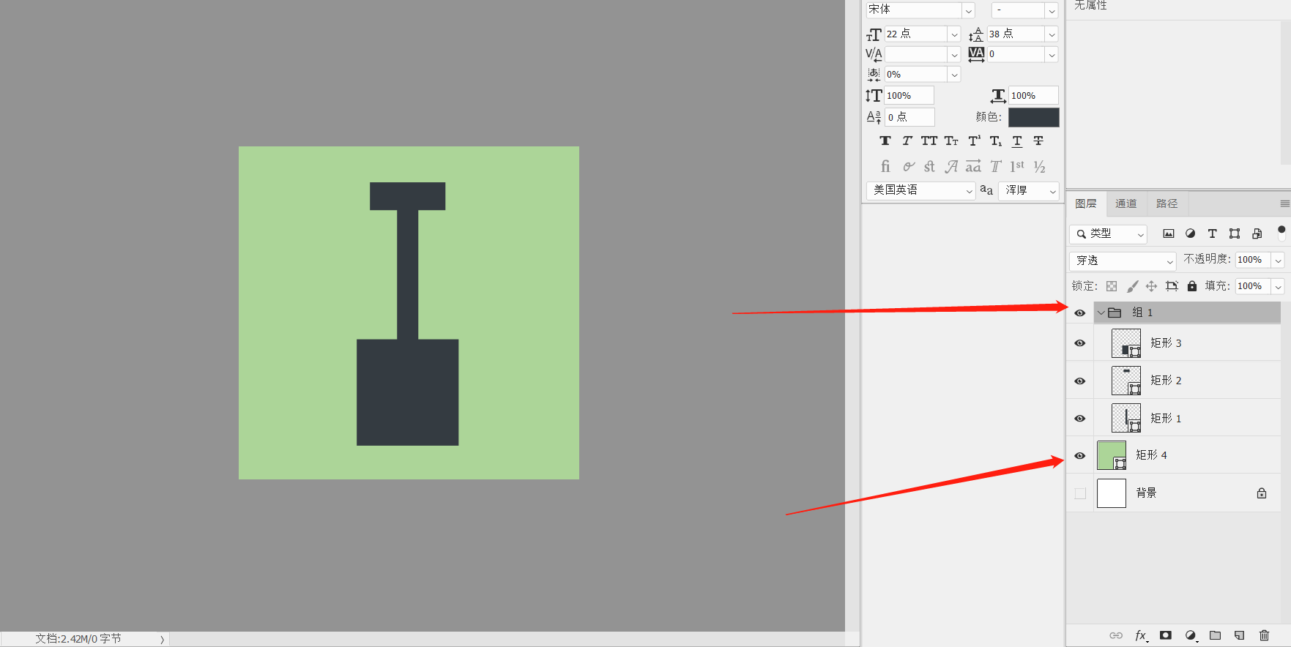Filter layers by shape layer type
Screen dimensions: 1291x647
[1235, 233]
